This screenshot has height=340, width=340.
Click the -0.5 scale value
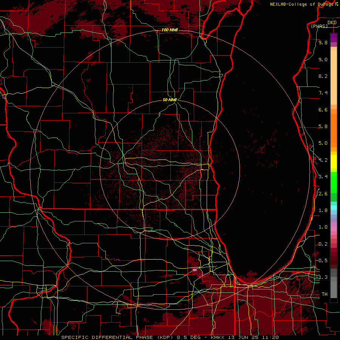click(321, 260)
